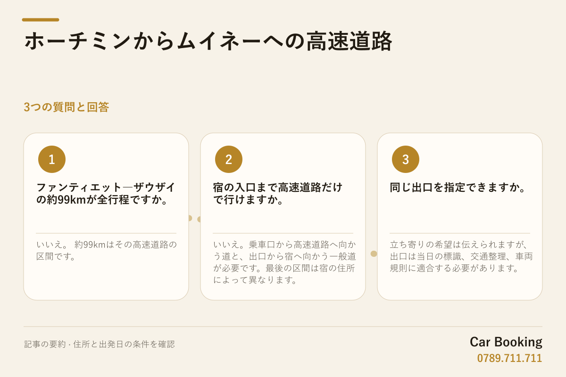Click the divider line in card 1
This screenshot has height=377, width=566.
point(106,233)
